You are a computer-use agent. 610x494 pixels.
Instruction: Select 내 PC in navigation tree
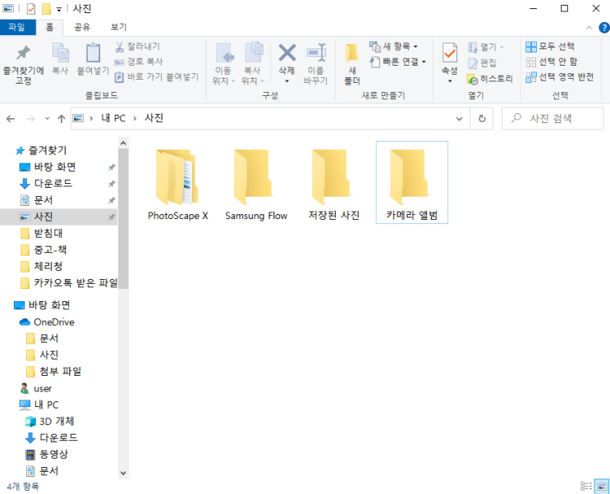click(39, 405)
